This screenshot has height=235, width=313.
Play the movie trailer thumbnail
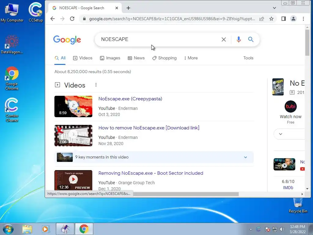(284, 164)
